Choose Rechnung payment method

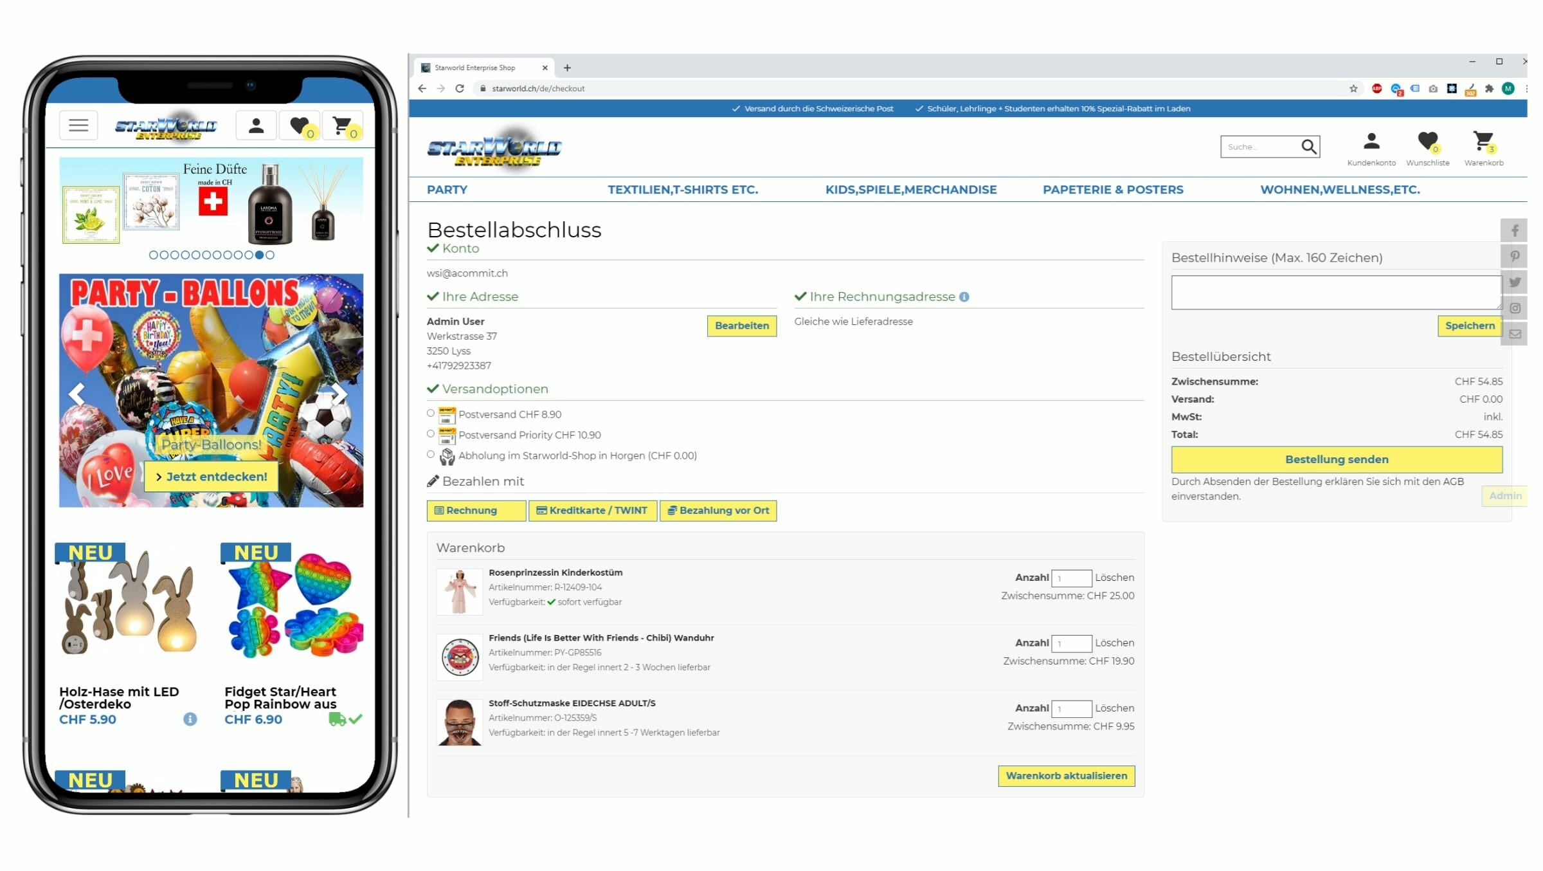tap(476, 510)
